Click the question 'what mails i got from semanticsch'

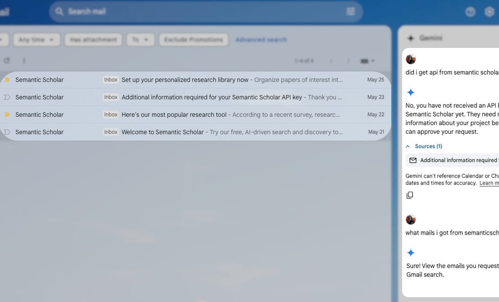pos(452,233)
